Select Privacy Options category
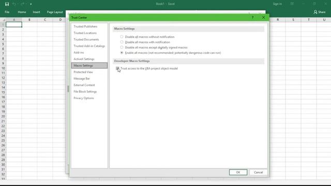Image resolution: width=331 pixels, height=186 pixels. (89, 98)
